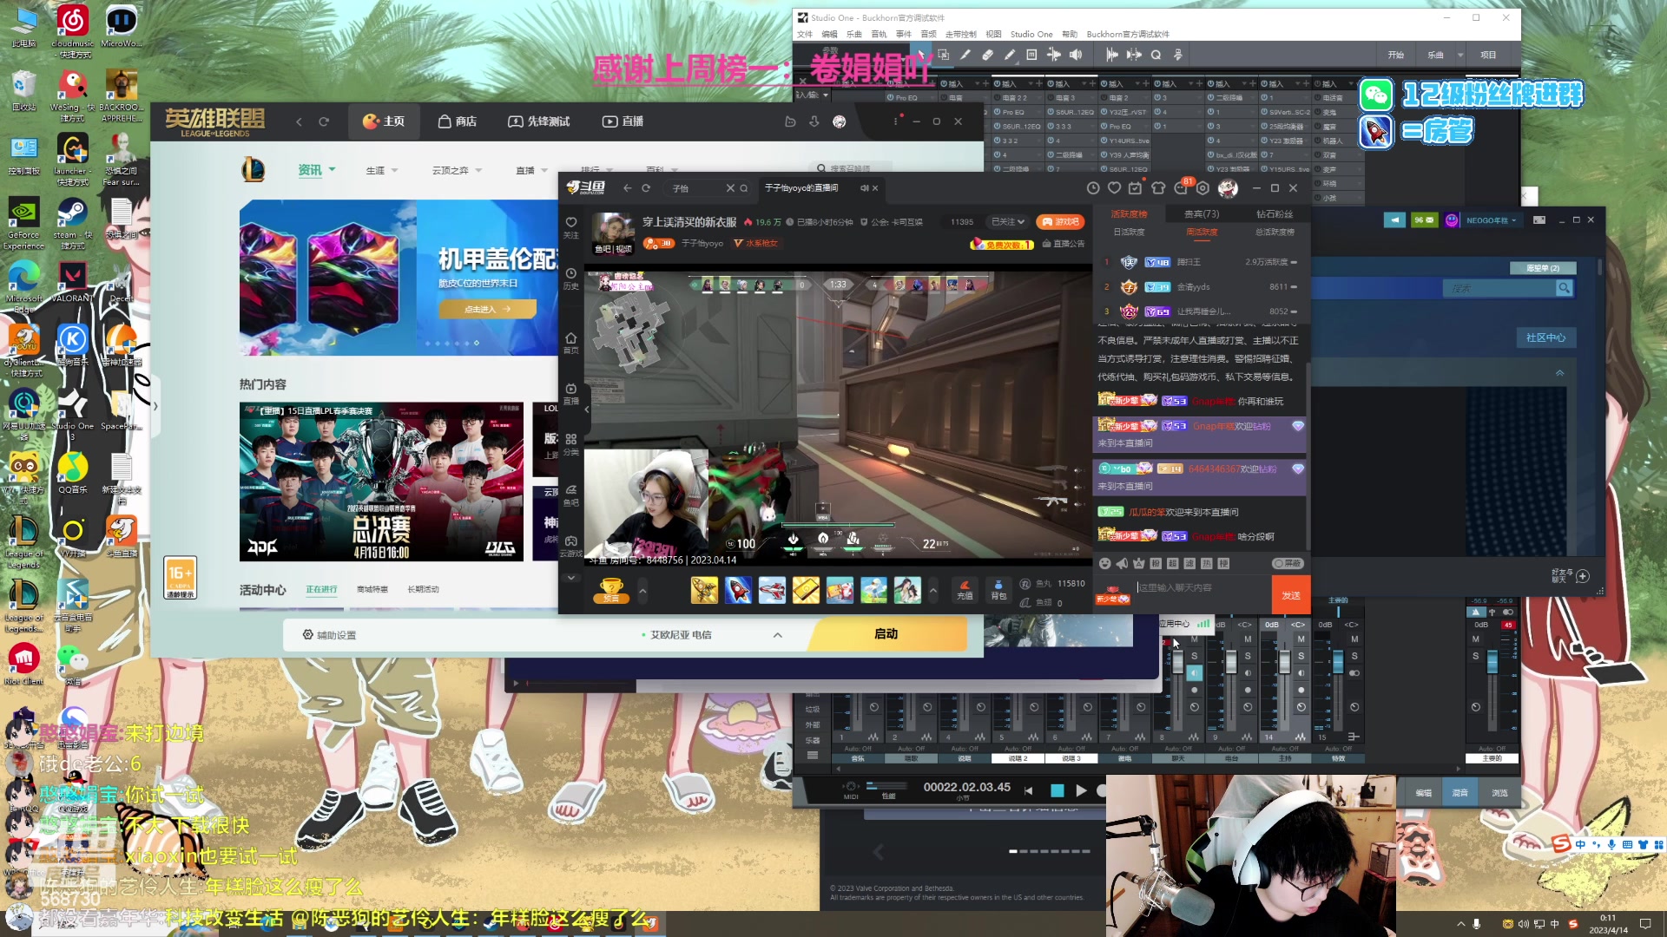Select the range tool in Studio One

pyautogui.click(x=944, y=55)
